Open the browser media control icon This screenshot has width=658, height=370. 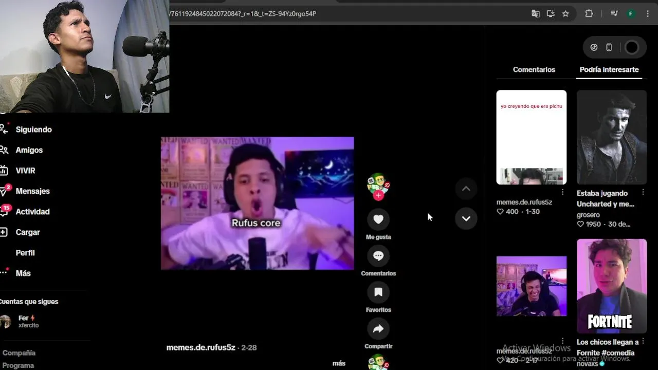(614, 14)
